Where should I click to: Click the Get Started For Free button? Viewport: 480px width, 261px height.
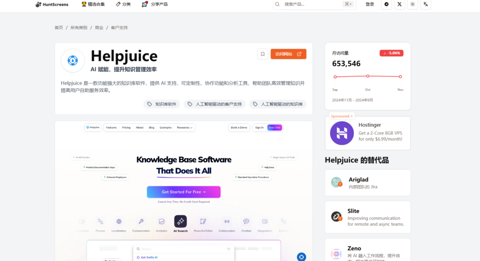pos(184,192)
